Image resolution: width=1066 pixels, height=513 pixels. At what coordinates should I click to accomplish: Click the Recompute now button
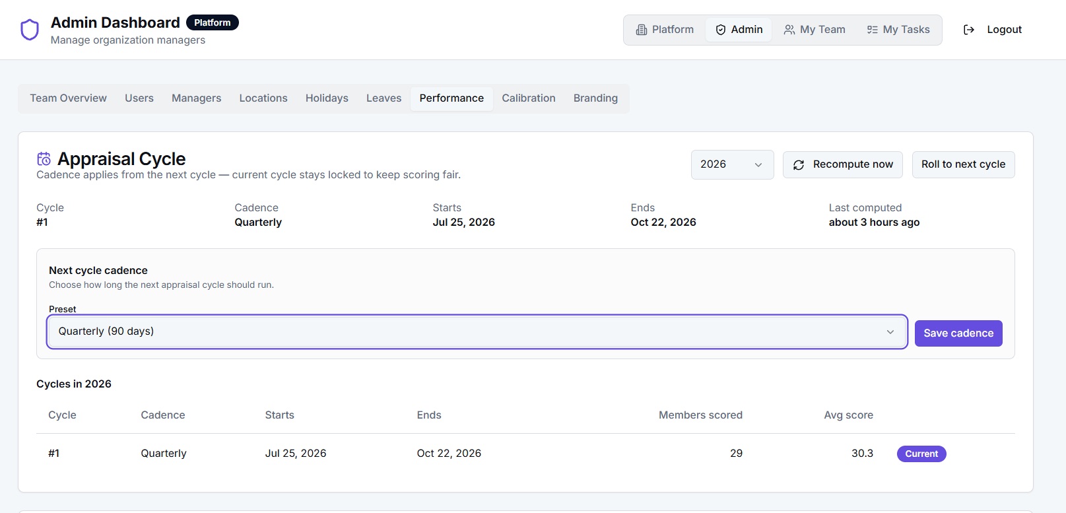tap(843, 164)
